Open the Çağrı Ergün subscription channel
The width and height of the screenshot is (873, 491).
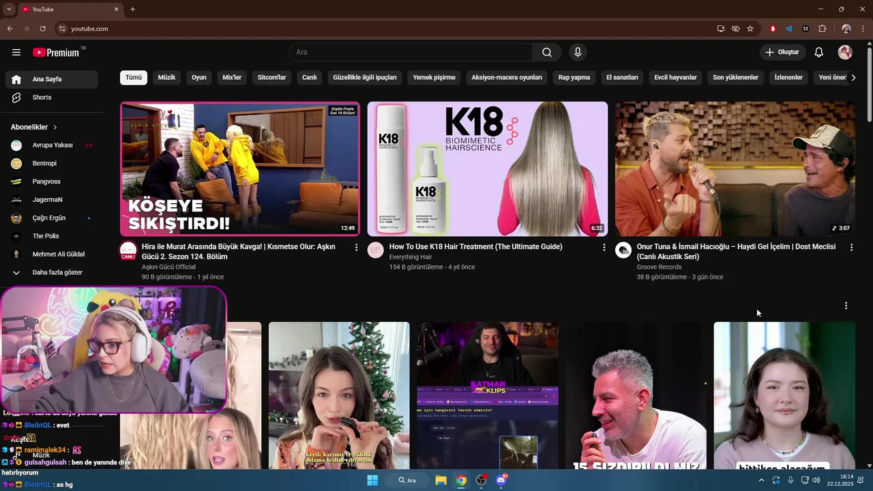click(x=52, y=218)
